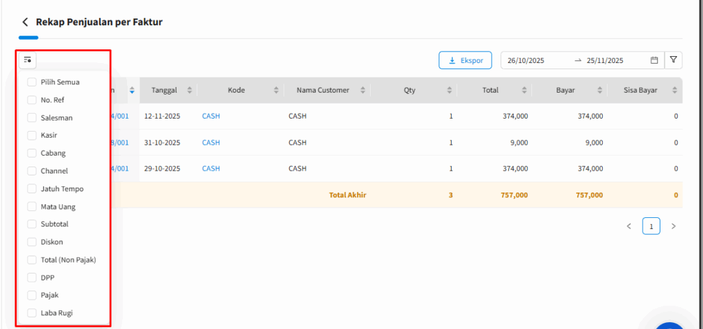Go to next page arrow
703x329 pixels.
(x=673, y=226)
